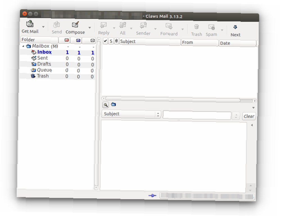This screenshot has height=217, width=281.
Task: Compose a new message
Action: 75,28
